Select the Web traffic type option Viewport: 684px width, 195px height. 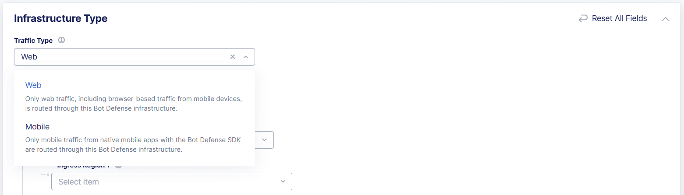(33, 85)
